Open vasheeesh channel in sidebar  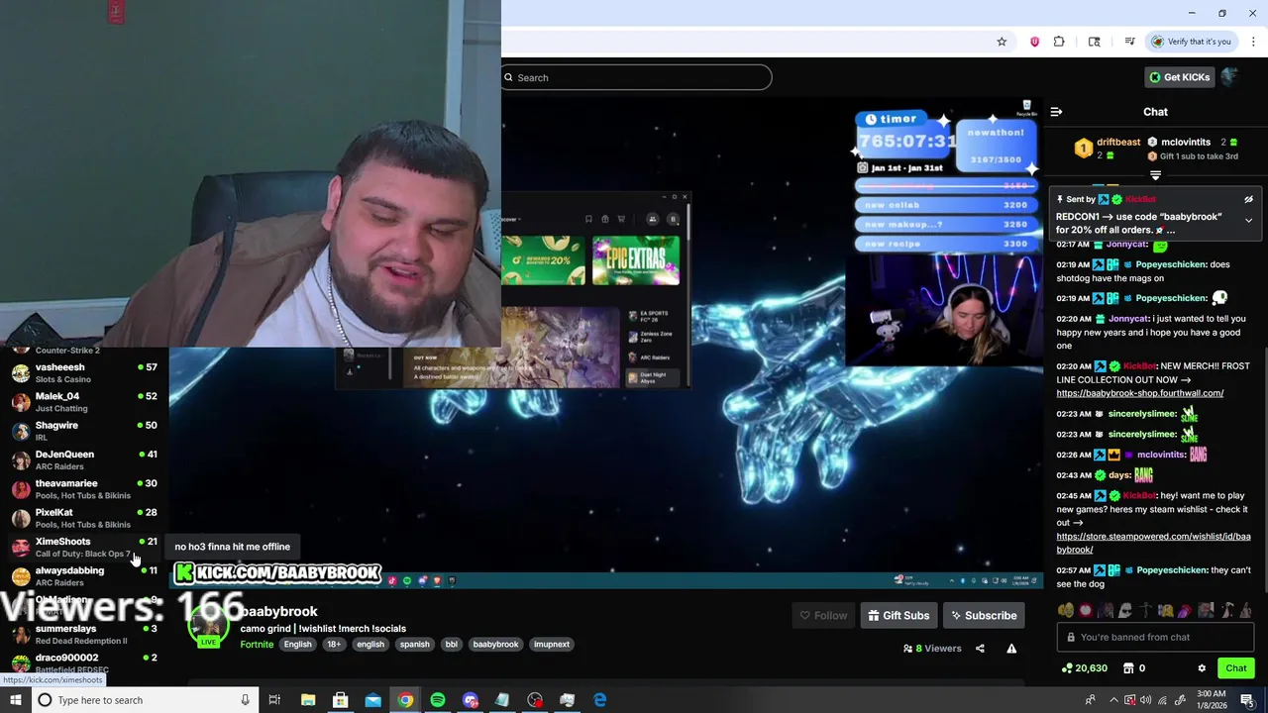click(x=84, y=373)
